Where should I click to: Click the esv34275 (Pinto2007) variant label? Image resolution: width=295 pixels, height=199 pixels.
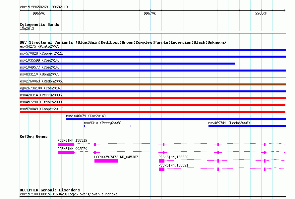(40, 46)
